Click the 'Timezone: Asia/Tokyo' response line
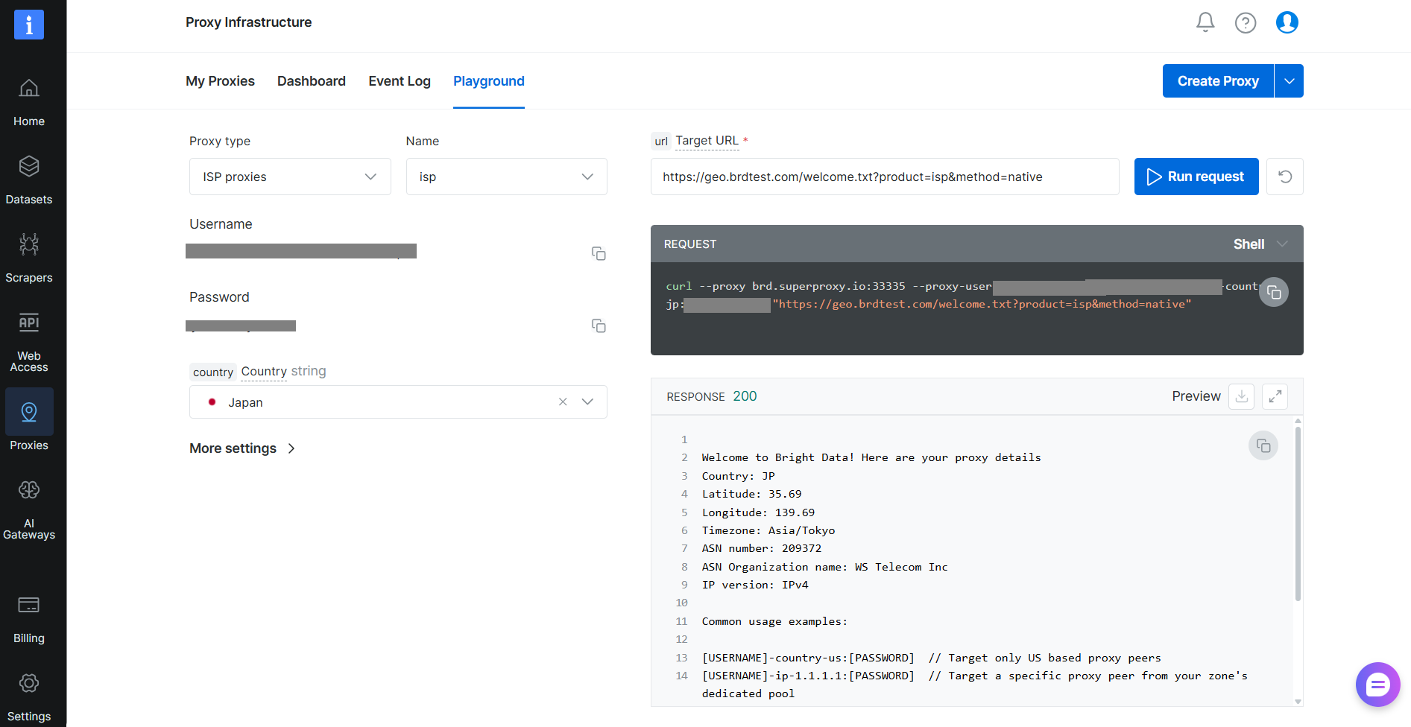This screenshot has width=1411, height=727. (768, 530)
